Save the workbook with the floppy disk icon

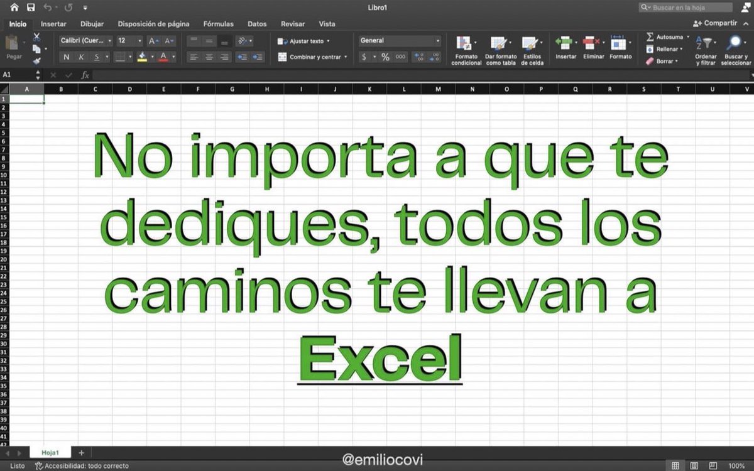pyautogui.click(x=31, y=7)
